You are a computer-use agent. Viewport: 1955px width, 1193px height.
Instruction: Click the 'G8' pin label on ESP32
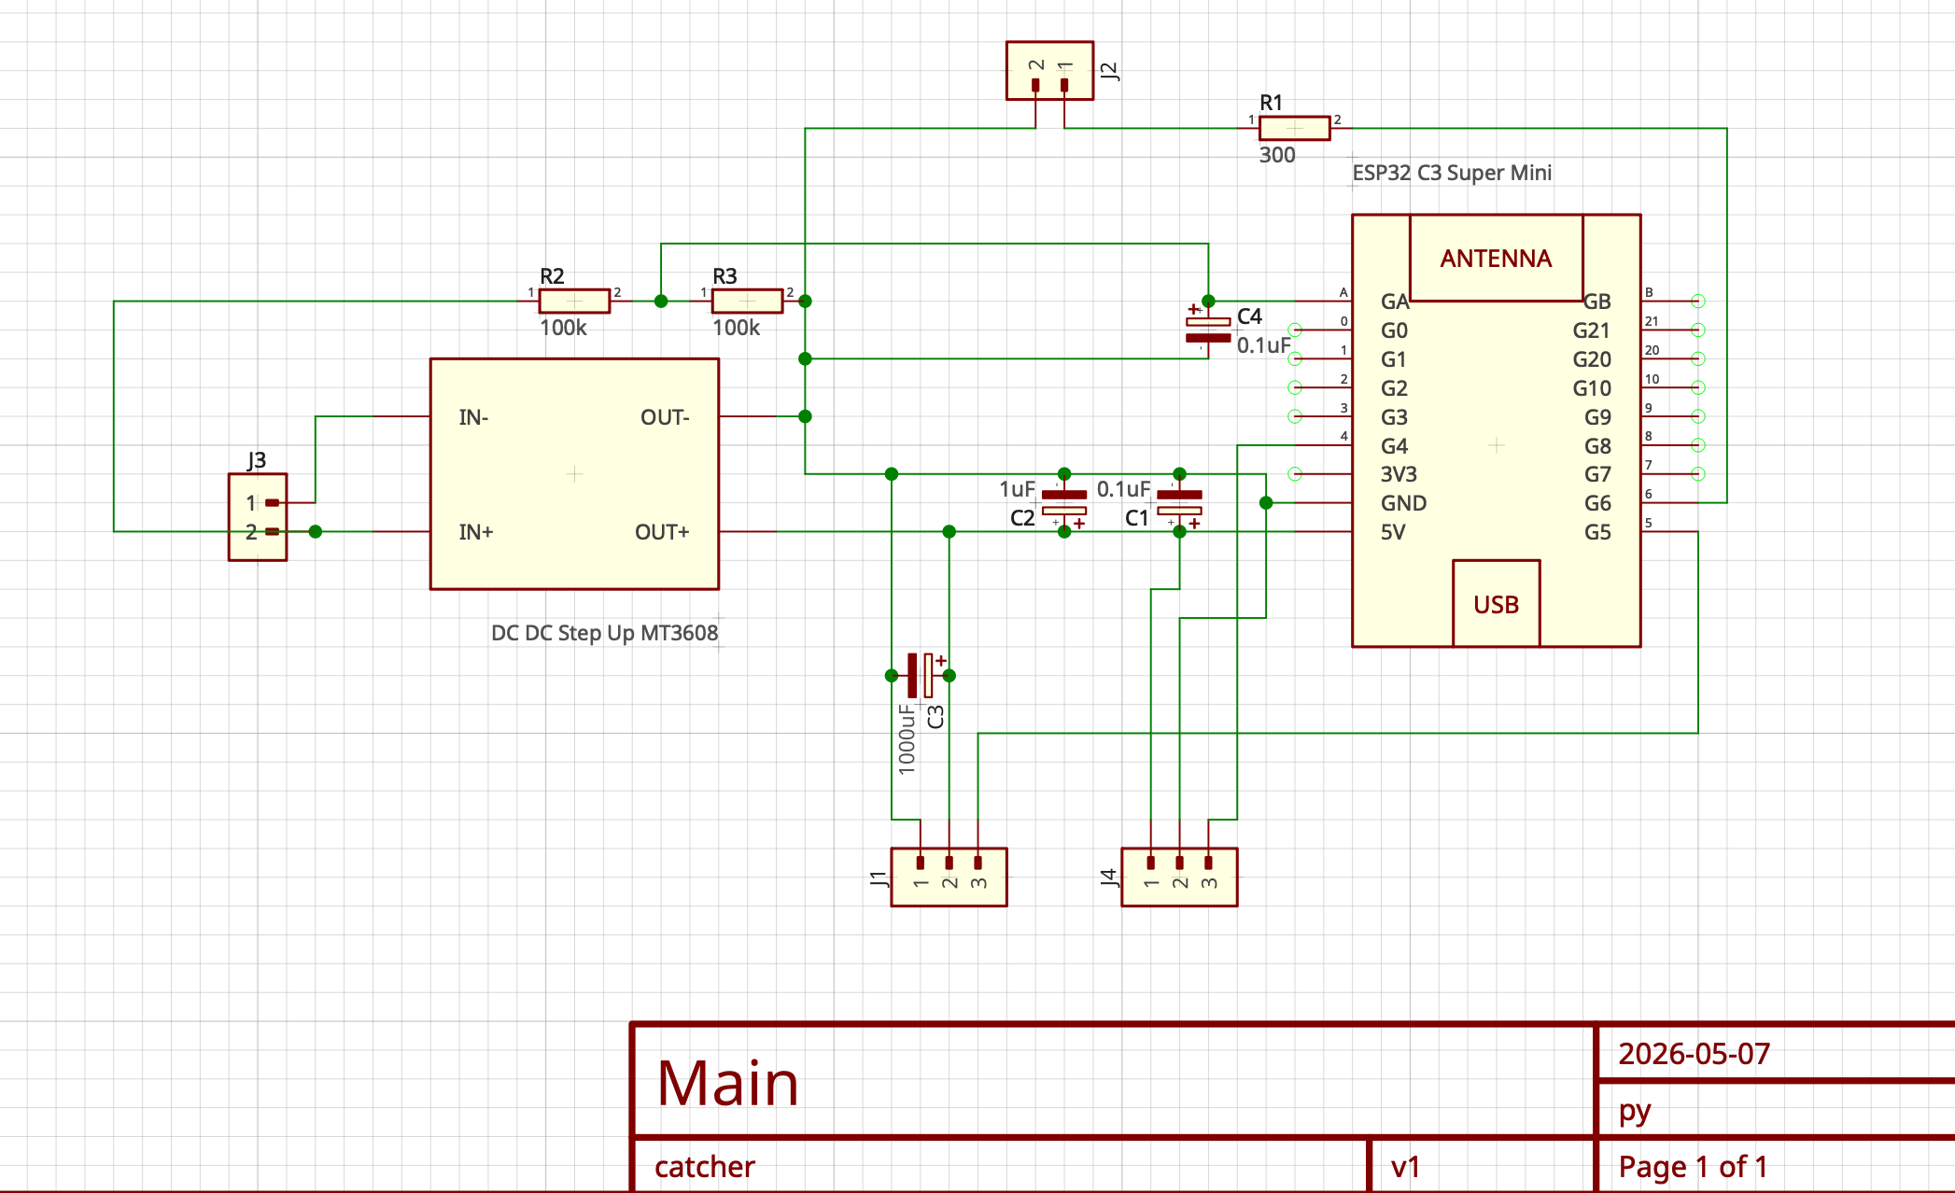[x=1597, y=446]
